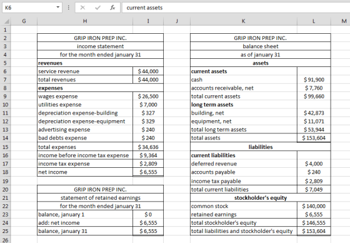Click the wages expense label cell
This screenshot has width=350, height=243.
click(85, 96)
